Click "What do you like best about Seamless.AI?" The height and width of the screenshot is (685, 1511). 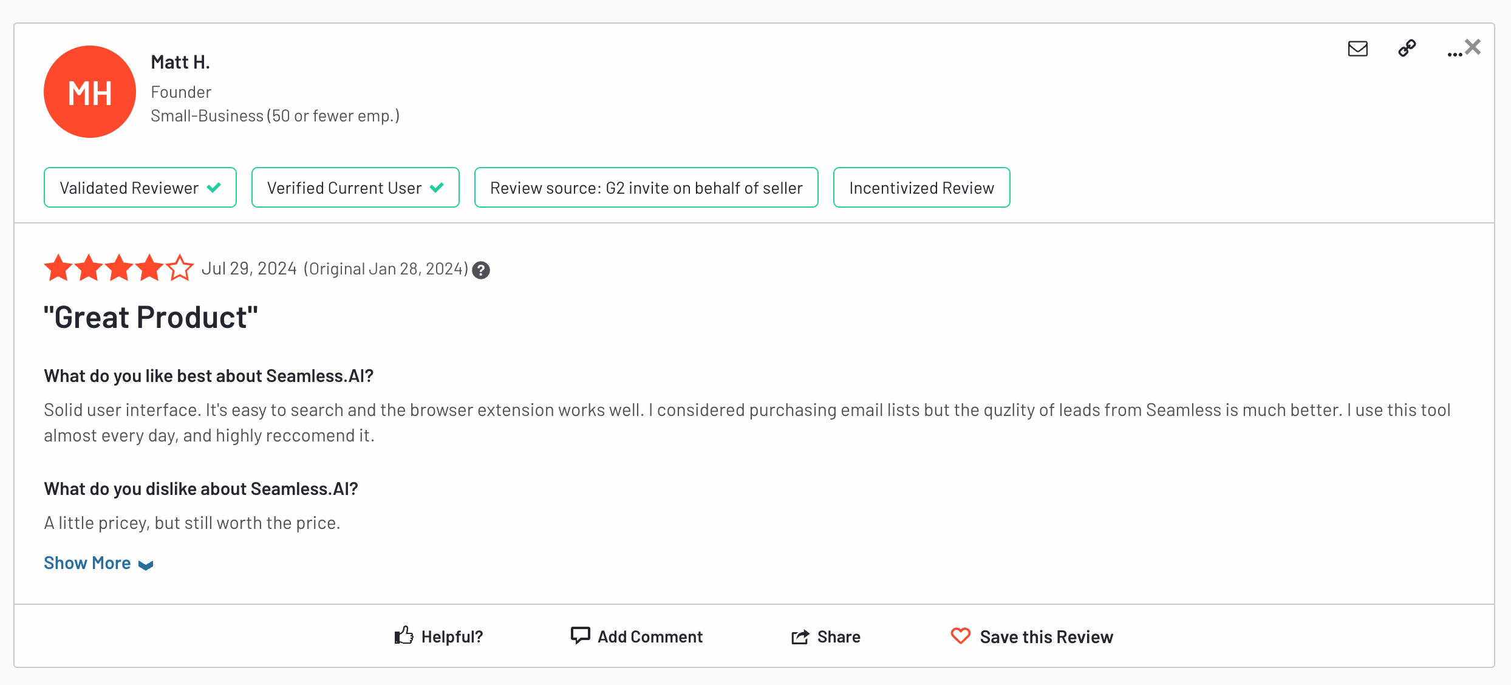tap(208, 376)
